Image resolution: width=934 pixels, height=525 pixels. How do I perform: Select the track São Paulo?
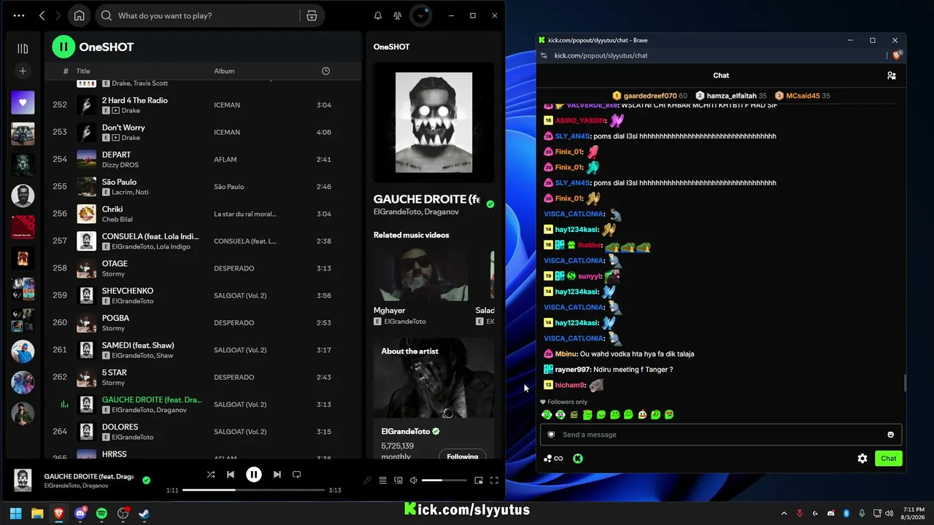(202, 187)
